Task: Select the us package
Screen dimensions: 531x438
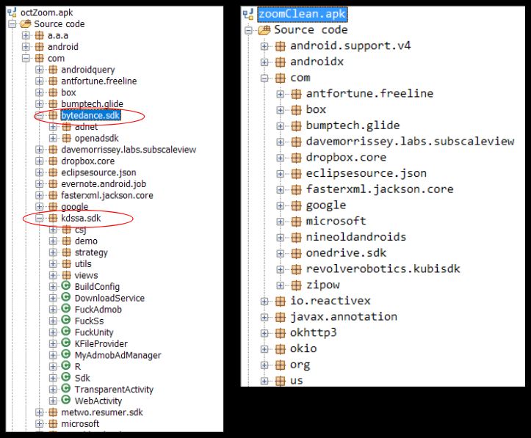Action: point(296,381)
